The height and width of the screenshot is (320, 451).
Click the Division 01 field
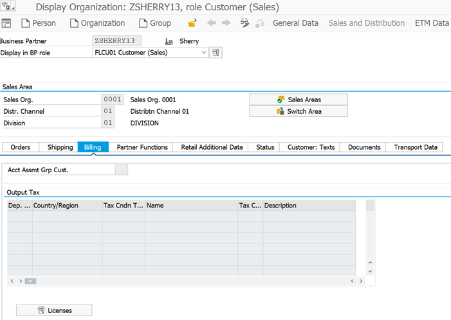[108, 123]
